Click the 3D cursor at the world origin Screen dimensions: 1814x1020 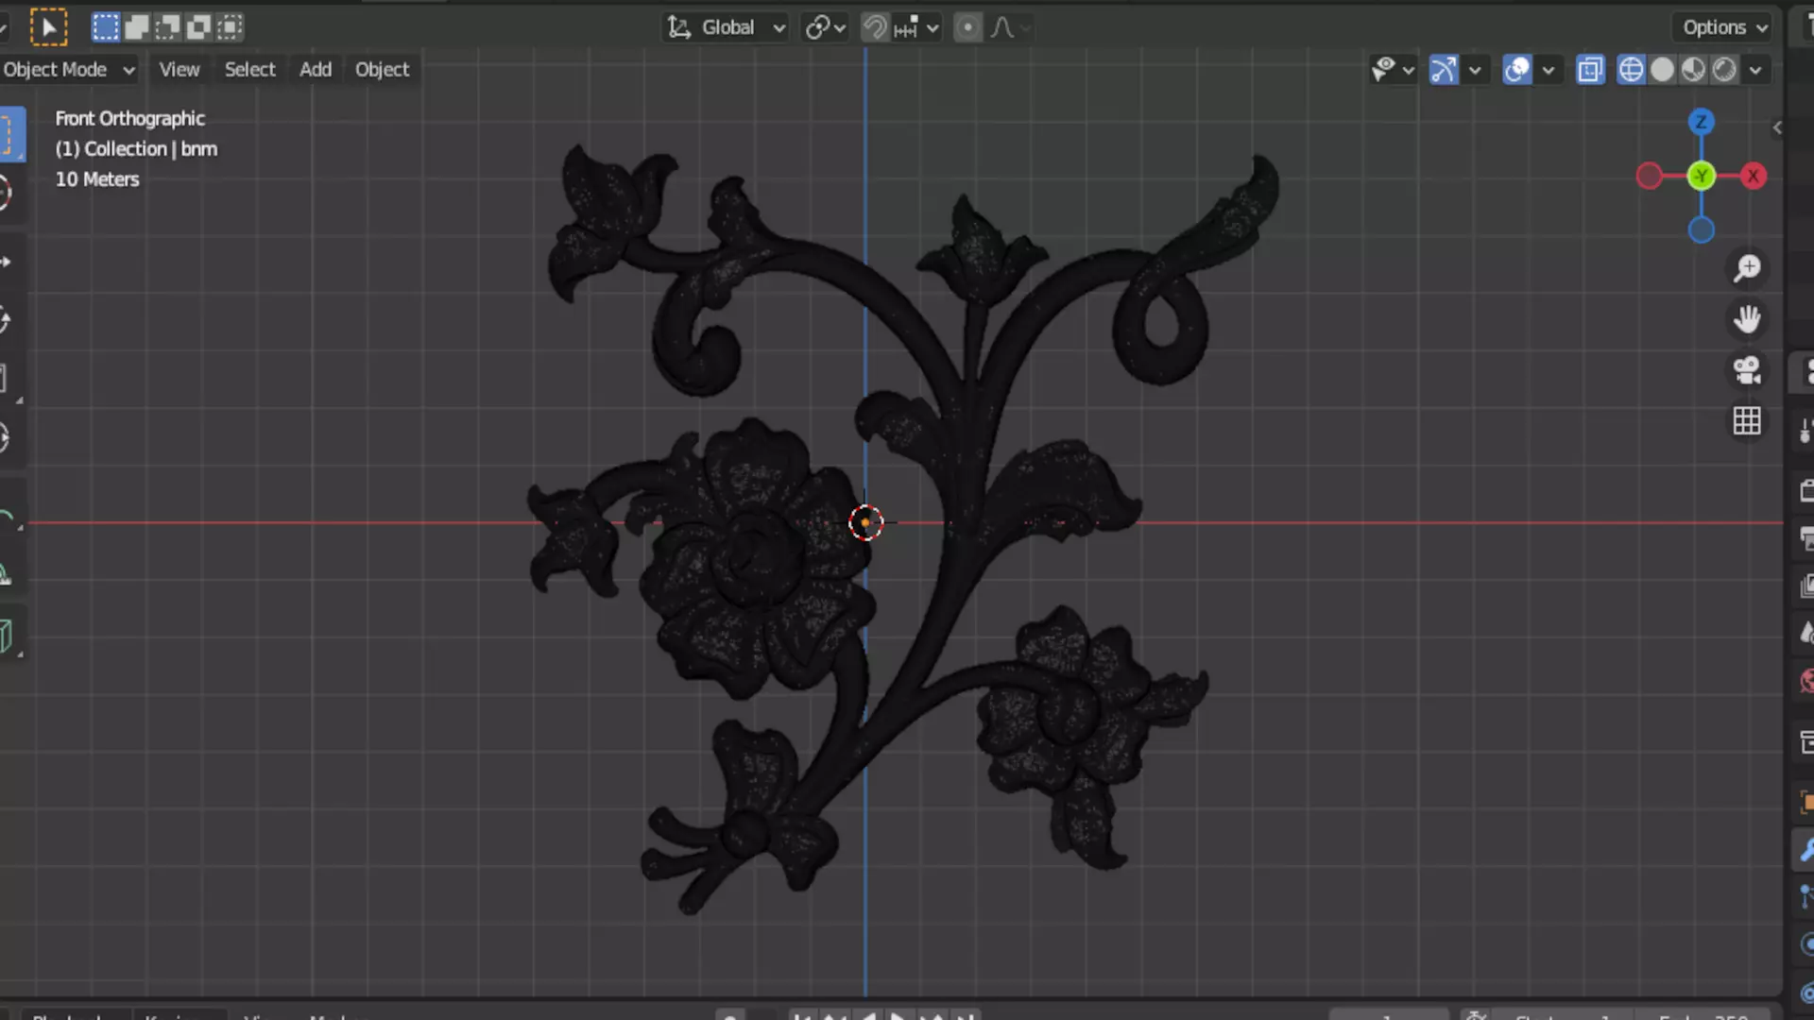(865, 522)
